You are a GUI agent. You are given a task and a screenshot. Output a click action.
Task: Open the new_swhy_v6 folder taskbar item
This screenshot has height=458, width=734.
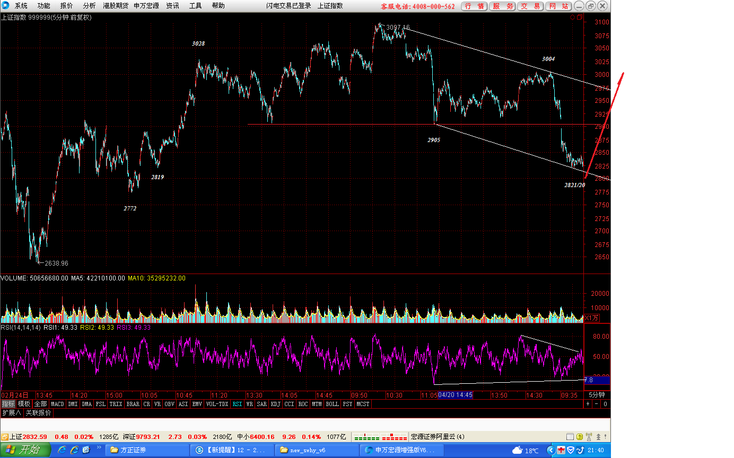(317, 450)
